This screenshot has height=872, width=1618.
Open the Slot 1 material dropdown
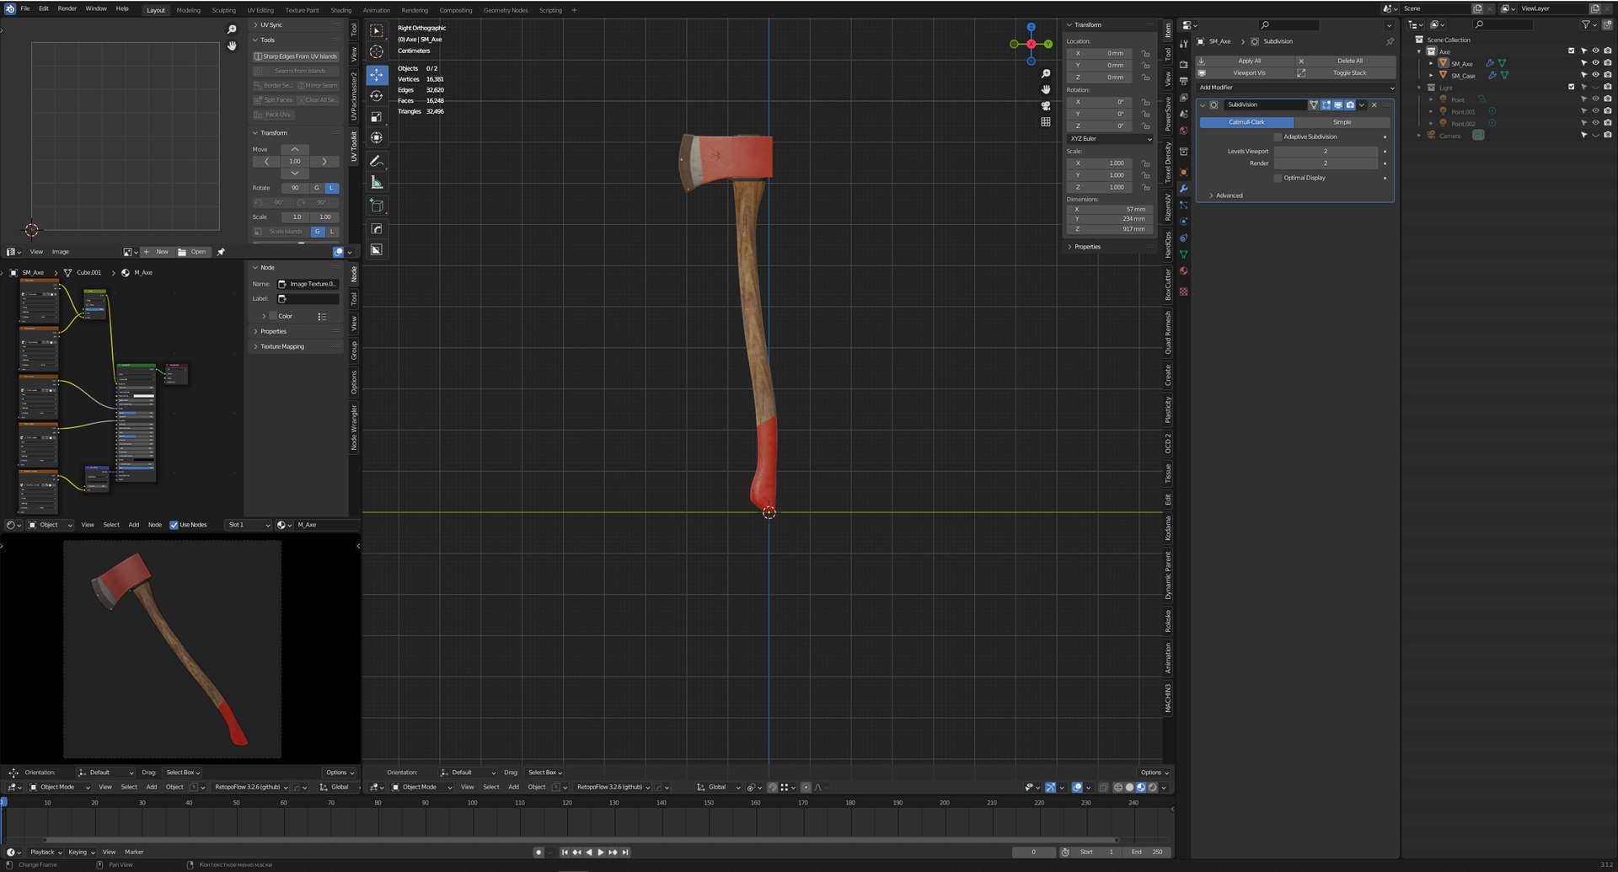(249, 525)
